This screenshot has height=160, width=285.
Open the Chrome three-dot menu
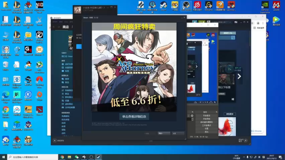(263, 23)
